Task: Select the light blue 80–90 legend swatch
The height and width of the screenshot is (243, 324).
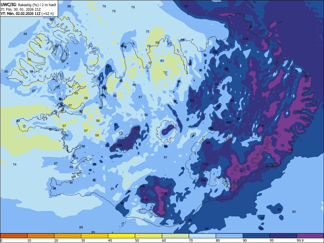Action: pyautogui.click(x=229, y=236)
